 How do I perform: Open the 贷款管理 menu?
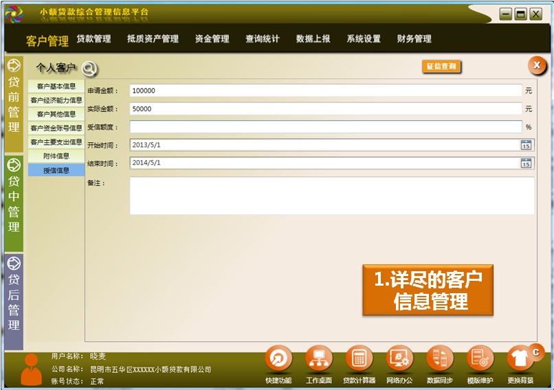point(93,39)
